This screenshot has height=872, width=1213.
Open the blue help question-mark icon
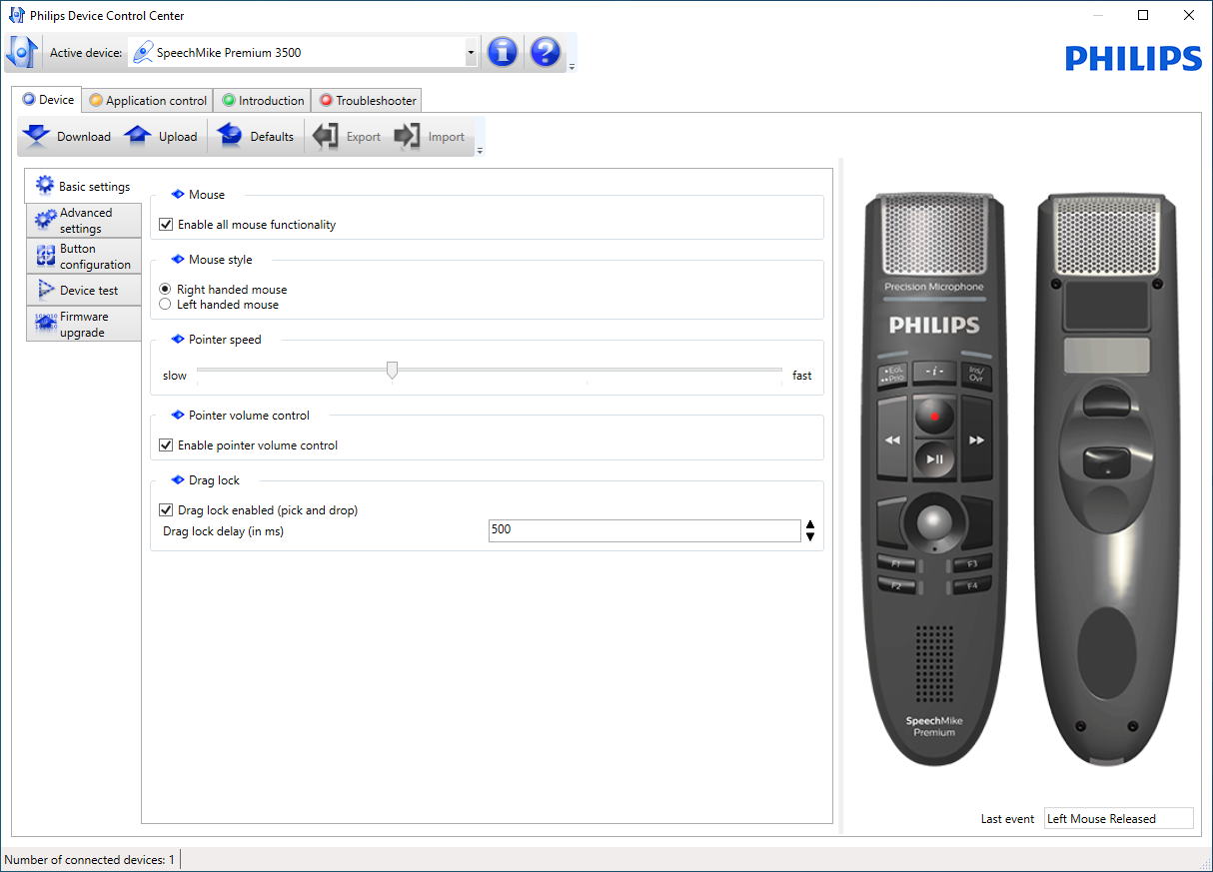pos(545,52)
